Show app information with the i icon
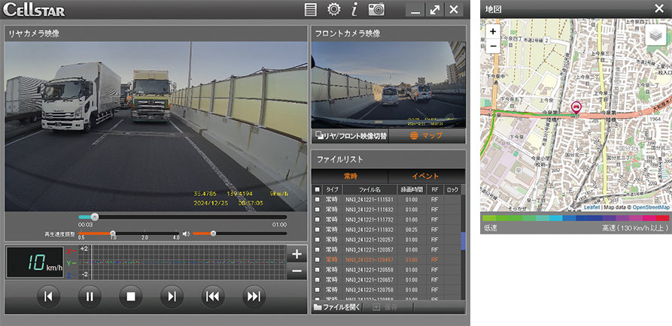Viewport: 672px width, 326px height. 354,10
